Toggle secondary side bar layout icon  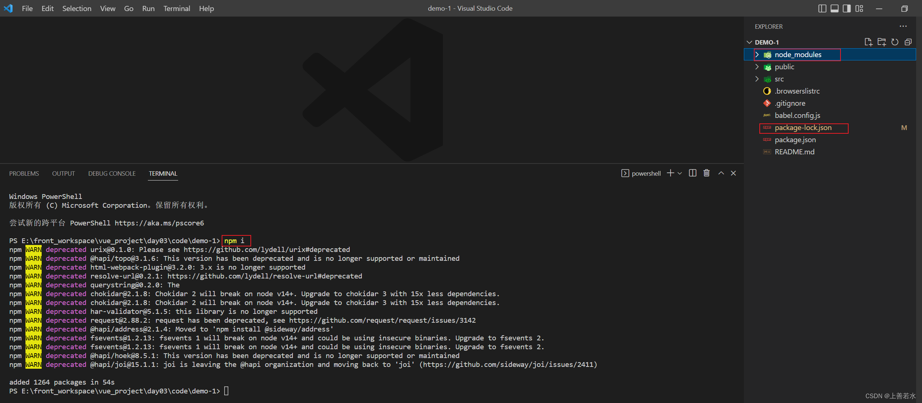pos(847,8)
